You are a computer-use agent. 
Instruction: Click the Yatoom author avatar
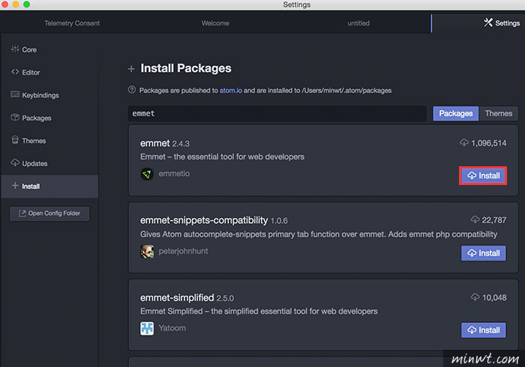coord(147,329)
